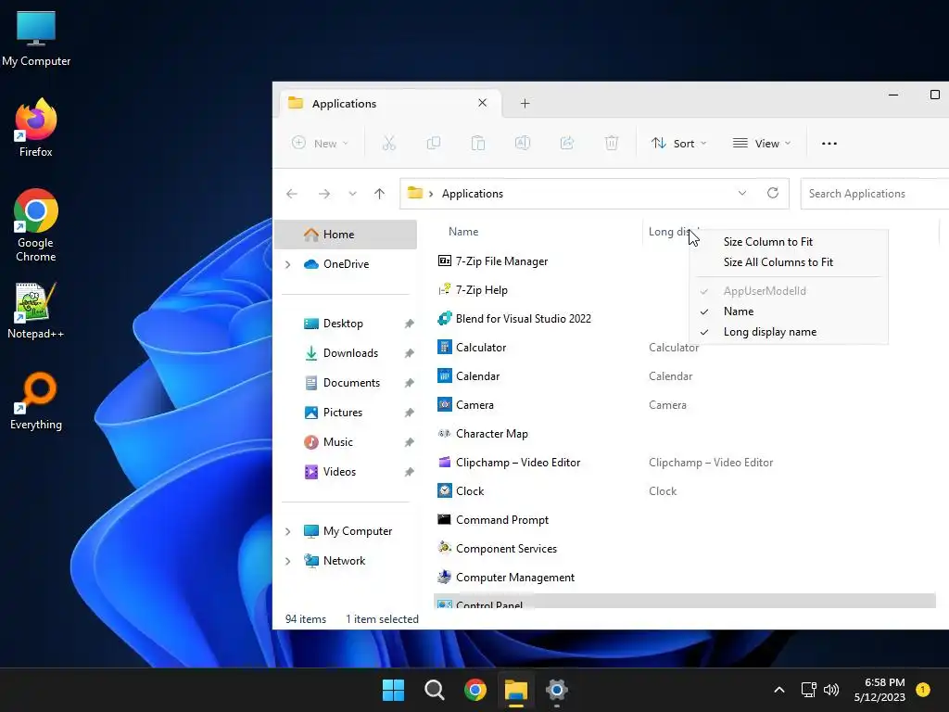Uncheck the Long display name column
Screen dimensions: 949x712
click(x=770, y=332)
